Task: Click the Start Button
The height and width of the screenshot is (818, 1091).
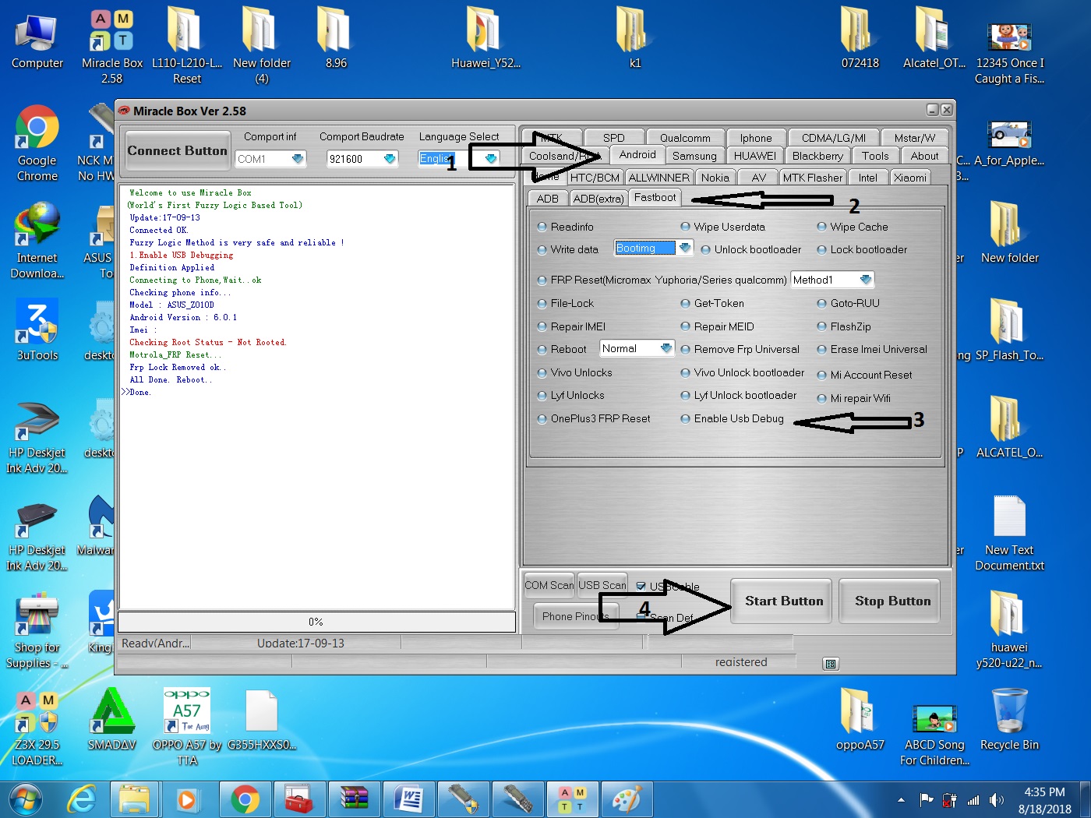Action: tap(782, 601)
